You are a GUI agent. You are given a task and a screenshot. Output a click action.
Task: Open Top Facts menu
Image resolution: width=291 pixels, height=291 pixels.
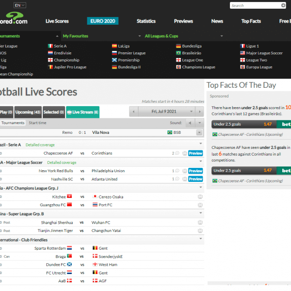(x=251, y=21)
